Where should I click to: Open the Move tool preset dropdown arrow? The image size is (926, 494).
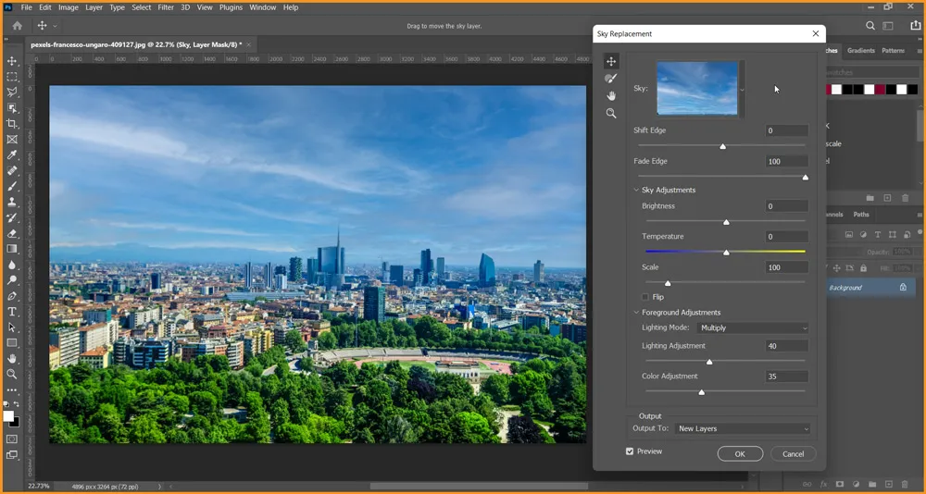(55, 26)
